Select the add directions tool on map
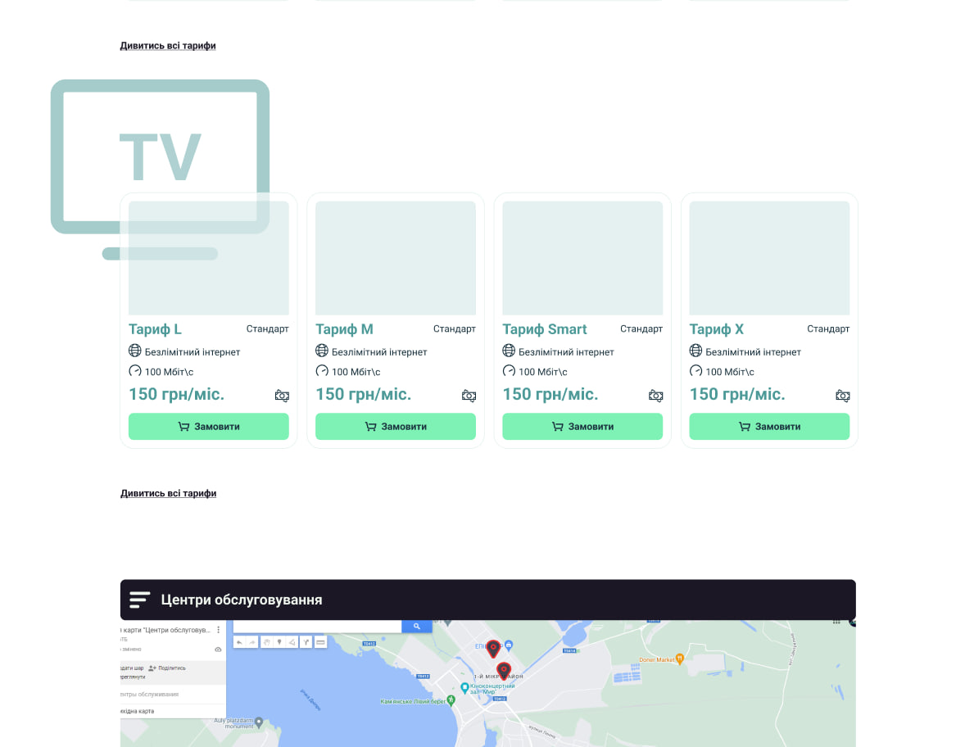 306,642
